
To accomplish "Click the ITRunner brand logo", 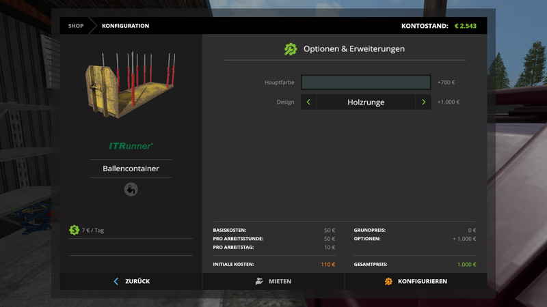I will pos(131,146).
